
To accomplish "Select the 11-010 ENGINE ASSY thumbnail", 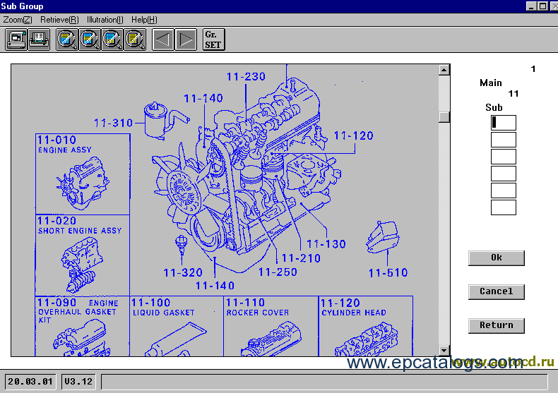I will [83, 174].
